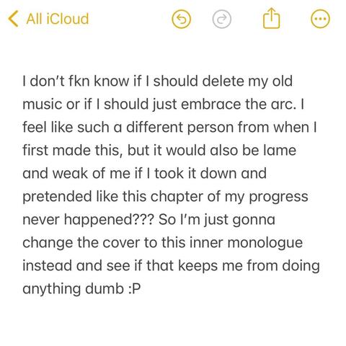Place cursor on the word "delete"
Viewport: 346px width, 346px height.
[223, 81]
